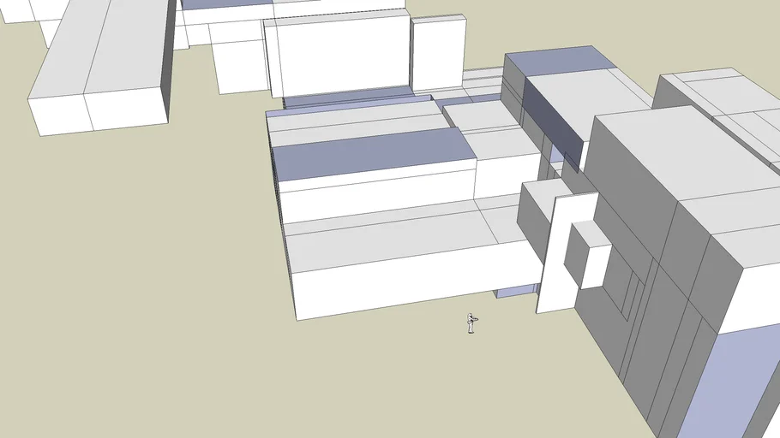
Task: Pick the narrow tall block beside top center block
Action: [438, 53]
